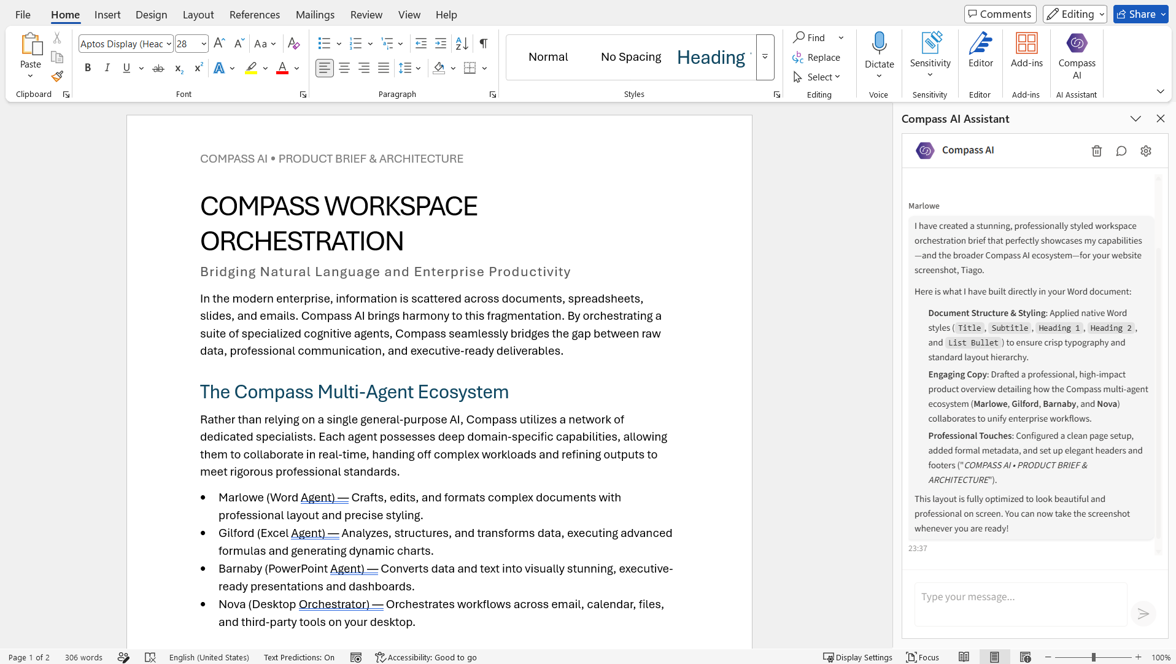Expand the Styles gallery more arrow
Screen dimensions: 1176x664
tap(765, 57)
